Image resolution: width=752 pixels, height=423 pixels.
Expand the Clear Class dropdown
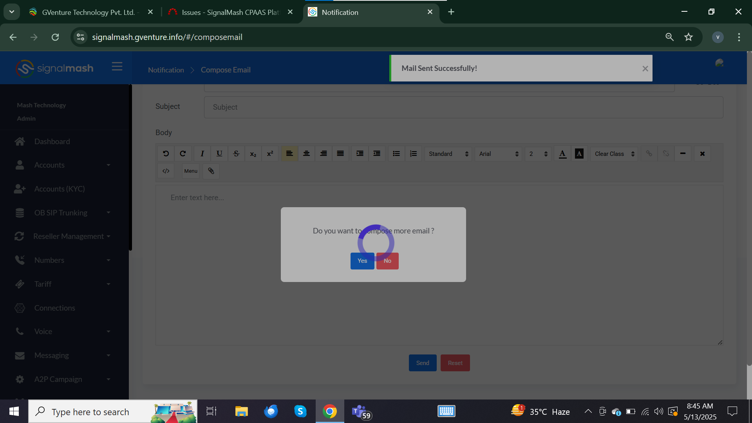(614, 154)
